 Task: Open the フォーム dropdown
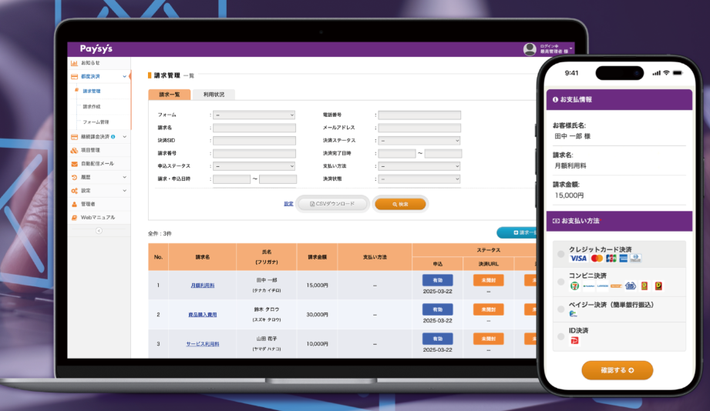tap(254, 115)
